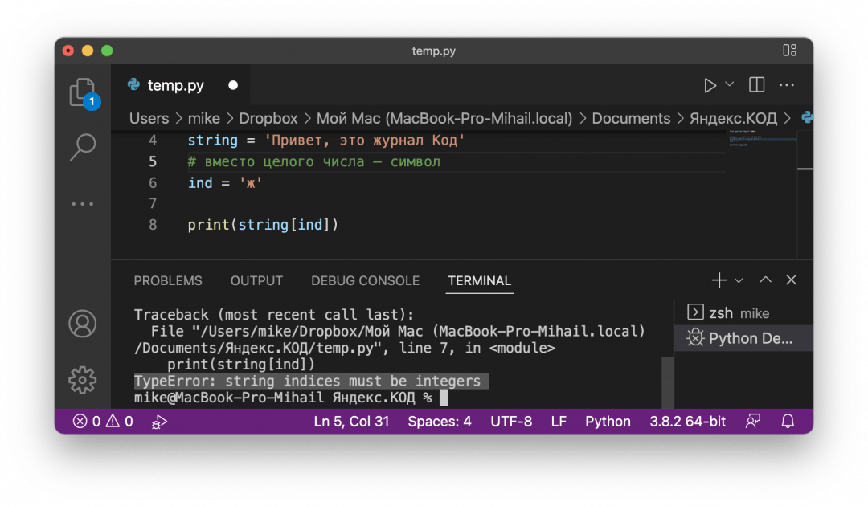The height and width of the screenshot is (506, 868).
Task: Select the Python language mode in status bar
Action: 608,421
